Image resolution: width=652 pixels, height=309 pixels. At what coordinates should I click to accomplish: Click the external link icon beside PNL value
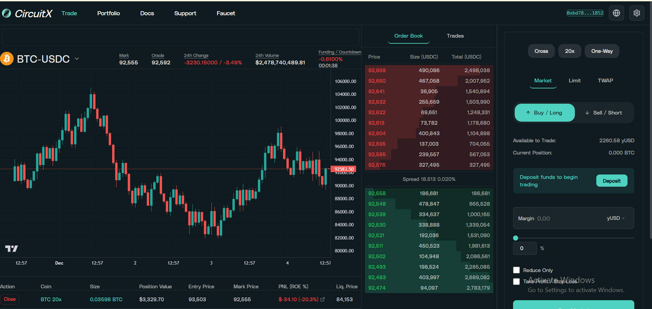pyautogui.click(x=322, y=300)
